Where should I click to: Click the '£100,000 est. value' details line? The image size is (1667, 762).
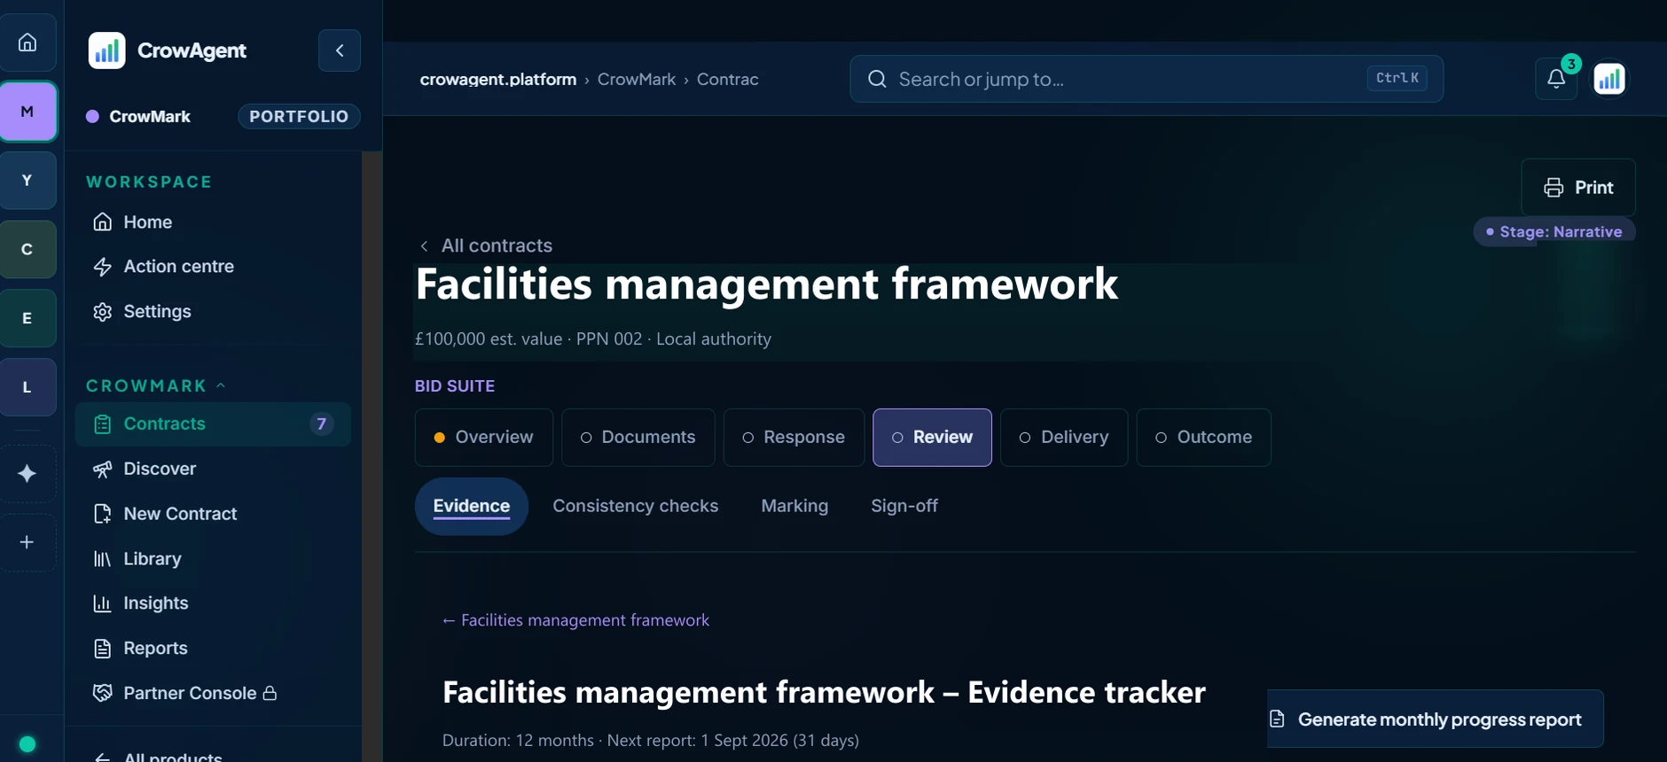(x=593, y=339)
